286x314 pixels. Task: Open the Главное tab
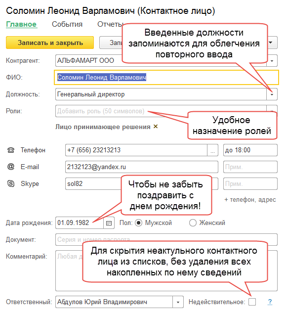pos(22,24)
